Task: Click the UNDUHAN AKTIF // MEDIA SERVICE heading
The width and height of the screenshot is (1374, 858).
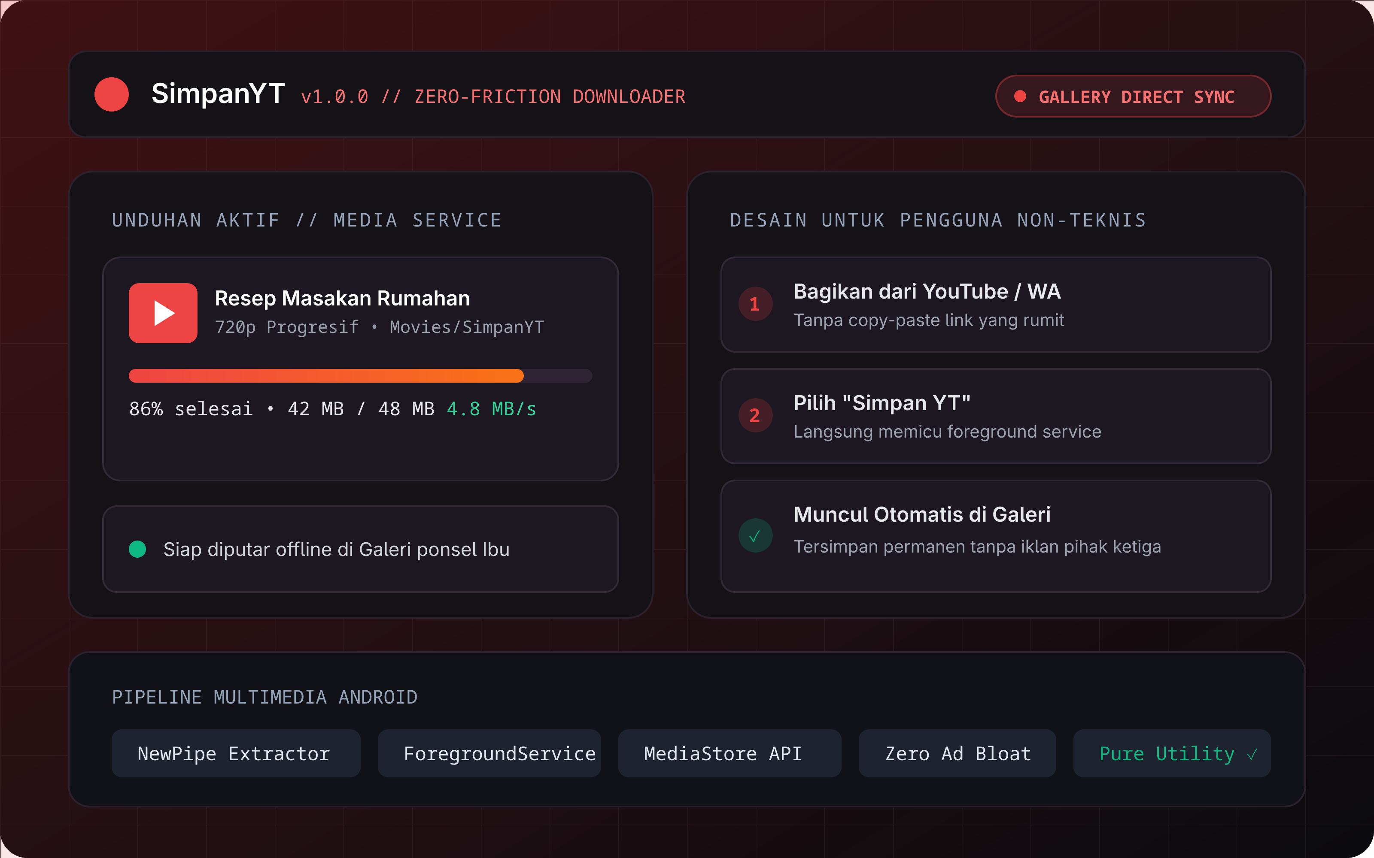Action: pyautogui.click(x=307, y=220)
